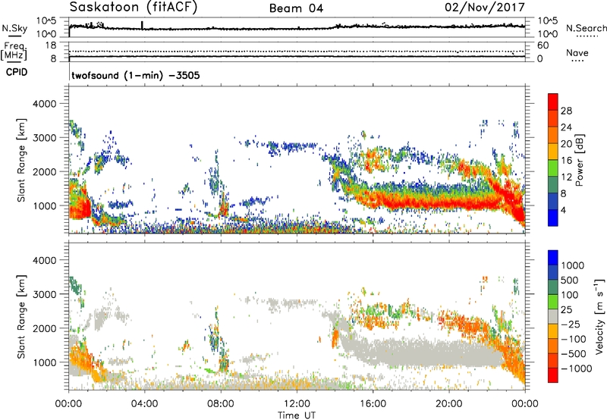Click the gray band in velocity color bar
This screenshot has height=420, width=607.
[x=553, y=316]
